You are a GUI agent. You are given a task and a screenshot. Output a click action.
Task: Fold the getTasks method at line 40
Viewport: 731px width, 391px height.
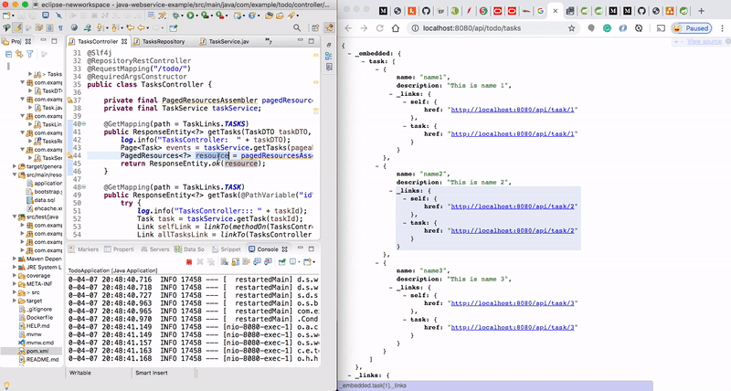[84, 124]
